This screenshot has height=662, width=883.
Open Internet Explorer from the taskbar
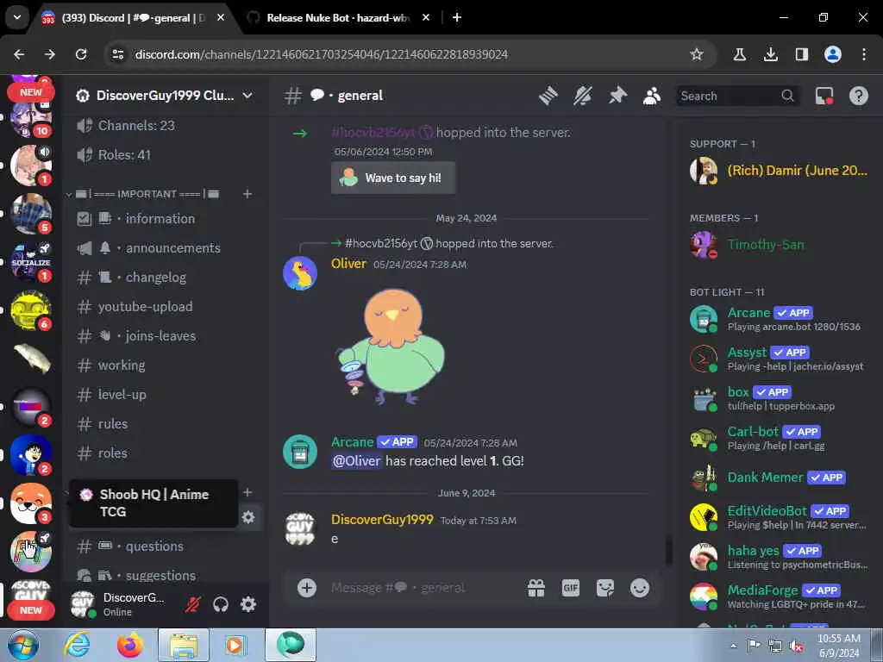click(x=76, y=645)
